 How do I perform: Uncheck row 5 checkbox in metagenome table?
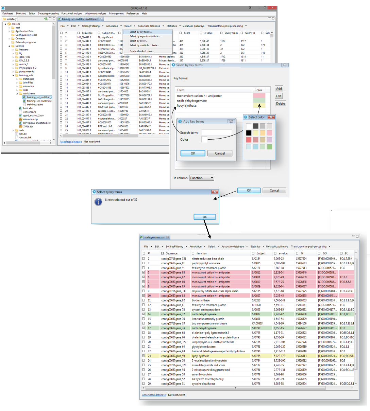(144, 272)
